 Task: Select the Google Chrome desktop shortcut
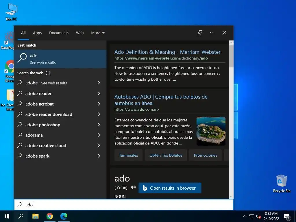point(9,71)
